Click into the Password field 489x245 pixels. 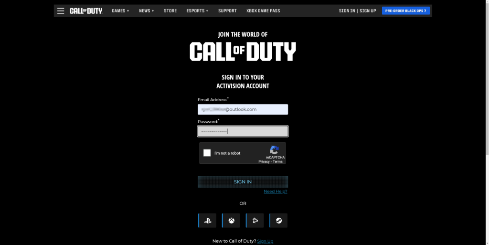coord(243,131)
